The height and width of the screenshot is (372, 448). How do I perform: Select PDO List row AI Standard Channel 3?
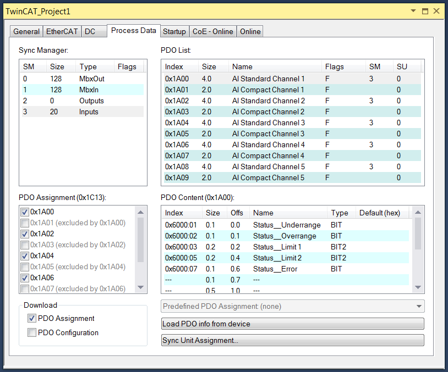(x=292, y=123)
